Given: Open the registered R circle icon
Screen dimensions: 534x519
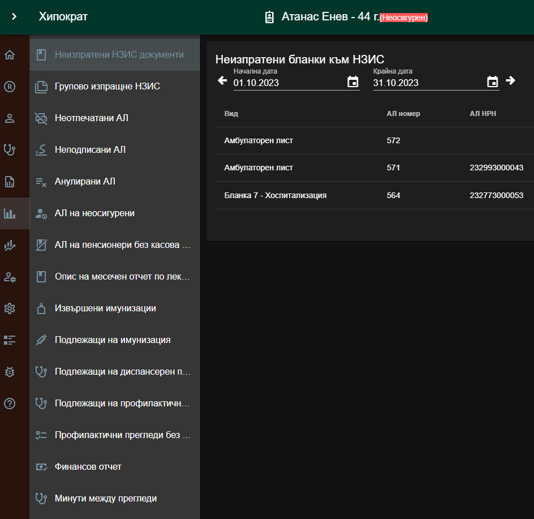Looking at the screenshot, I should click(10, 87).
